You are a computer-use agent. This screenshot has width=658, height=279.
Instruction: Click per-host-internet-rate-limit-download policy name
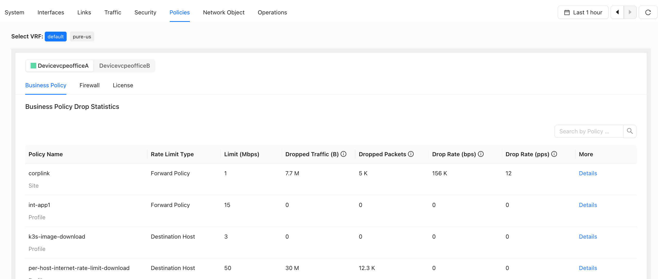point(79,268)
